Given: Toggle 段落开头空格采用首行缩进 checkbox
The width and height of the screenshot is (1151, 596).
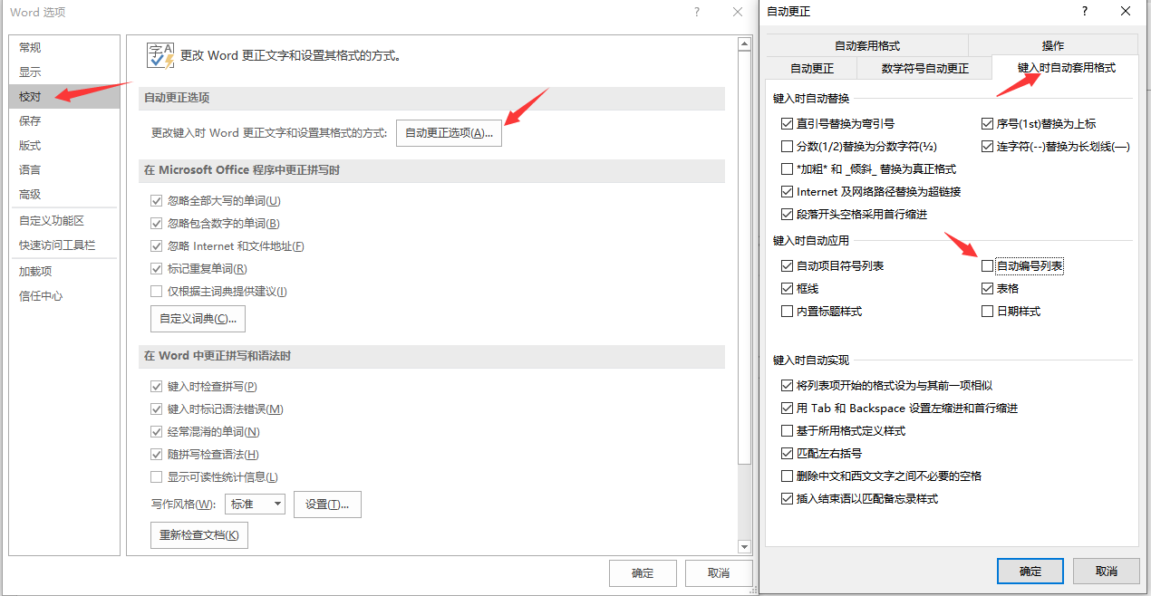Looking at the screenshot, I should (787, 214).
